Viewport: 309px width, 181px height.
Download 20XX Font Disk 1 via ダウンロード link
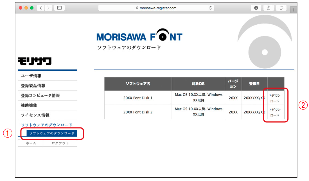coord(275,98)
